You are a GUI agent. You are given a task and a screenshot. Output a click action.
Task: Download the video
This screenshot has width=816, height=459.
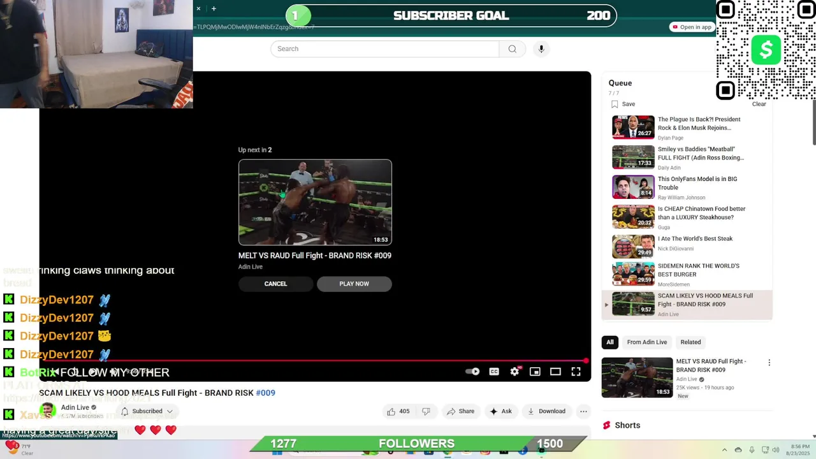(x=546, y=411)
